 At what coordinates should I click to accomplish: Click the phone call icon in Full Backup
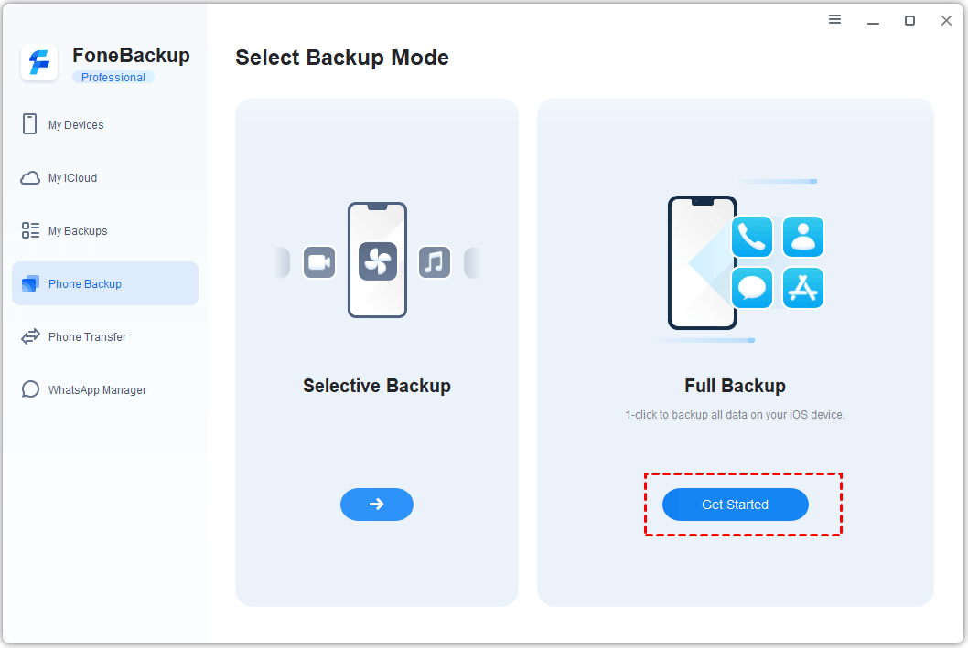(x=752, y=238)
